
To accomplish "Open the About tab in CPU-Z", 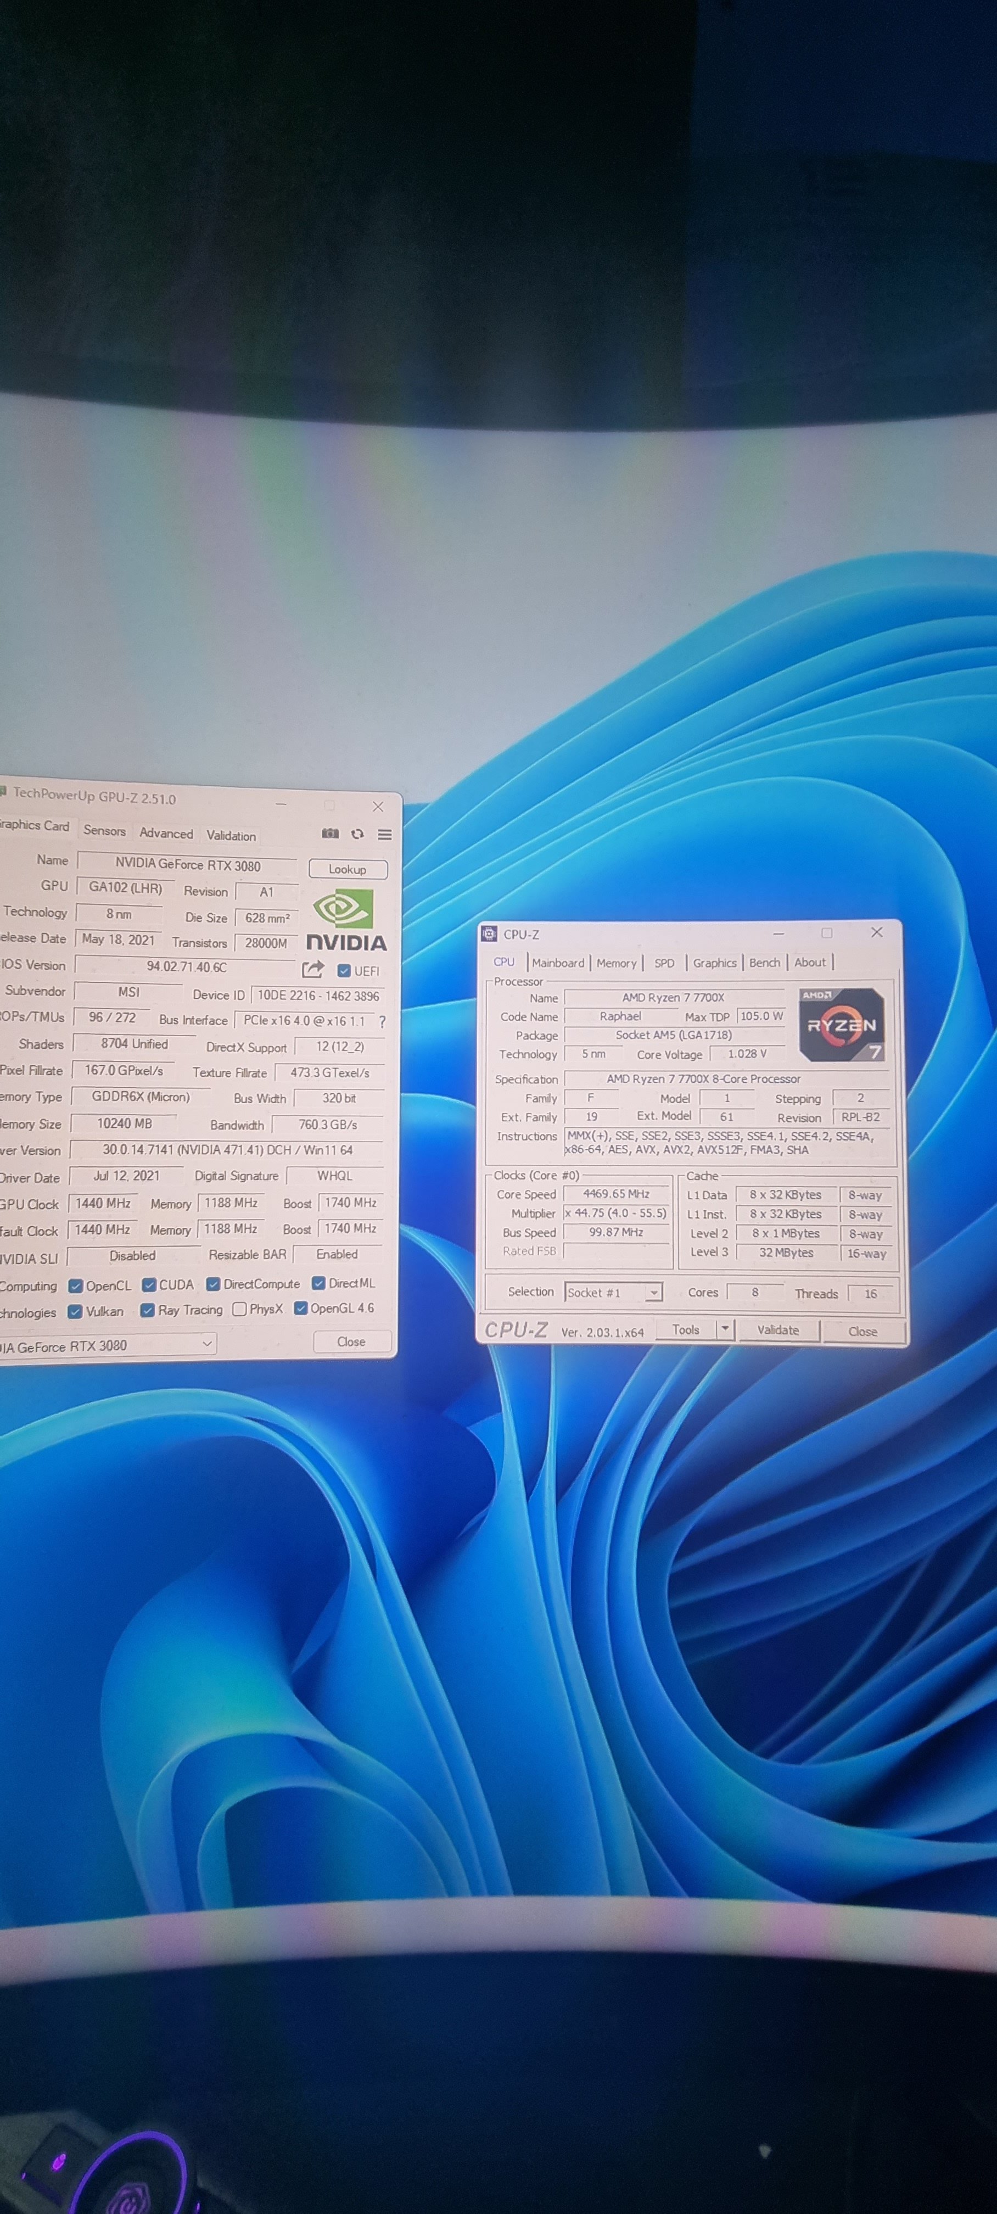I will 810,963.
